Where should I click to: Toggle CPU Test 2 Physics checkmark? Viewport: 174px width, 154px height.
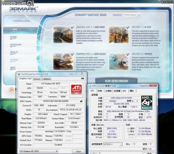128,54
